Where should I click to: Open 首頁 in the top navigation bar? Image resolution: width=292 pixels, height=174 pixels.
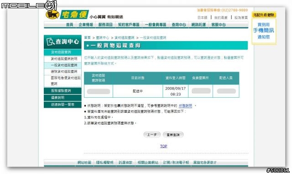point(70,25)
